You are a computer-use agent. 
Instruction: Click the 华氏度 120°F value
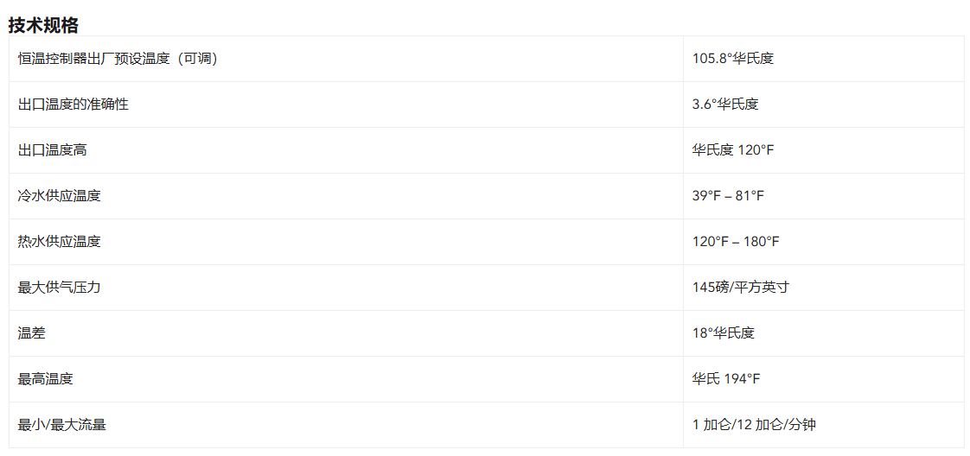733,150
